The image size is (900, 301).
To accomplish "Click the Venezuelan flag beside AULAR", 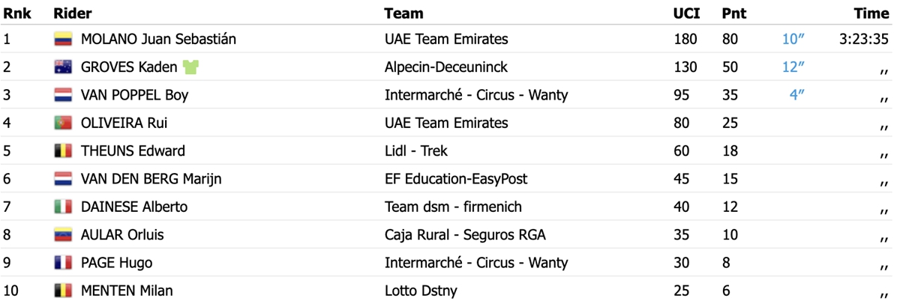I will [62, 235].
